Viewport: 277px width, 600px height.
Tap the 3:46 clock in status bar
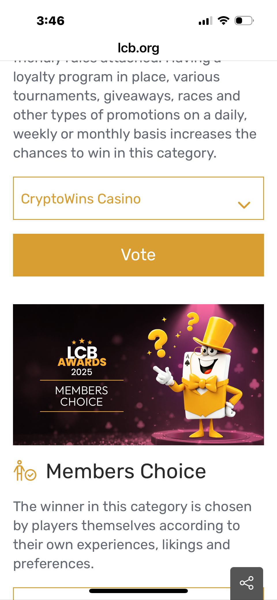[x=50, y=21]
